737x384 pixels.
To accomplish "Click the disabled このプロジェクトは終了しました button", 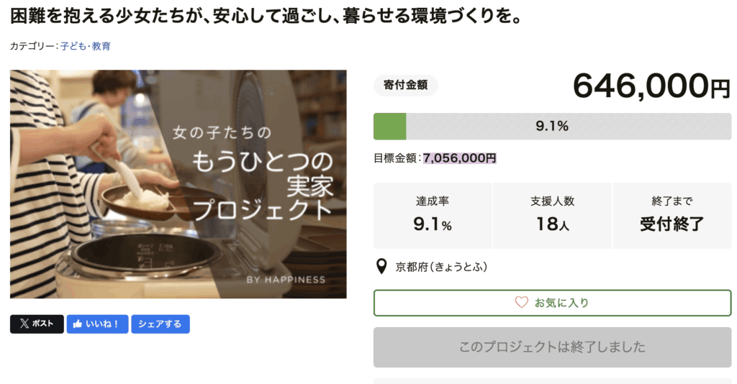I will coord(552,347).
